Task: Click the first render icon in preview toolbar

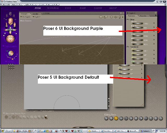Action: (101, 17)
